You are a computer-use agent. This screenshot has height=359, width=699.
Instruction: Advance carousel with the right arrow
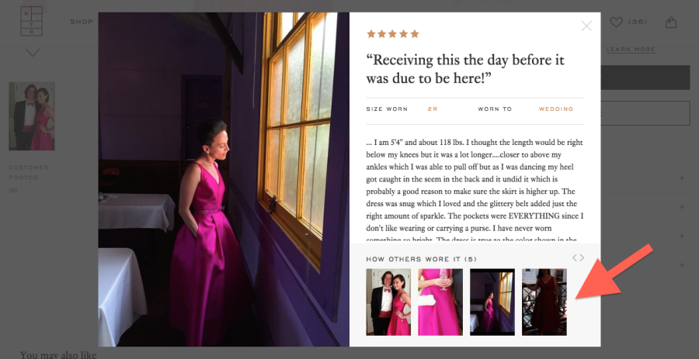click(x=581, y=257)
